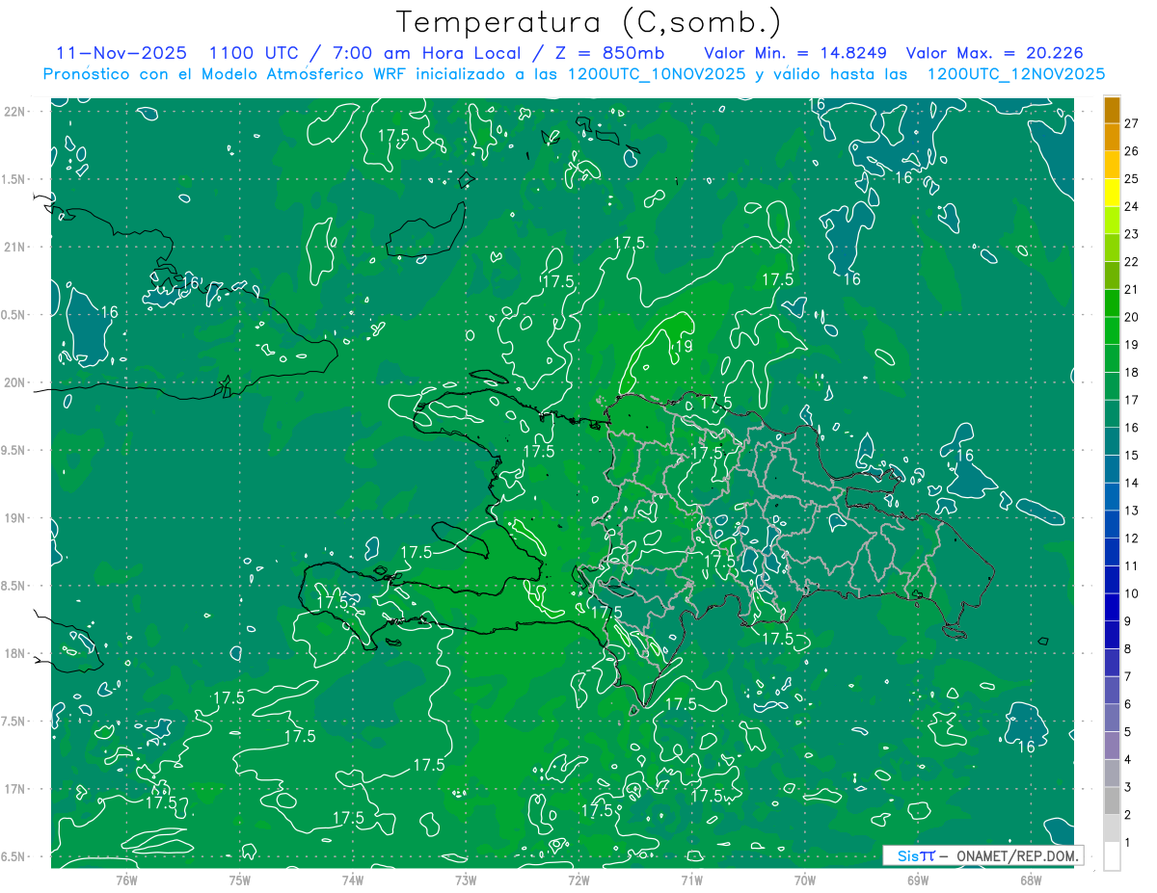The image size is (1157, 893).
Task: Click legend scale value "22"
Action: tap(1132, 262)
